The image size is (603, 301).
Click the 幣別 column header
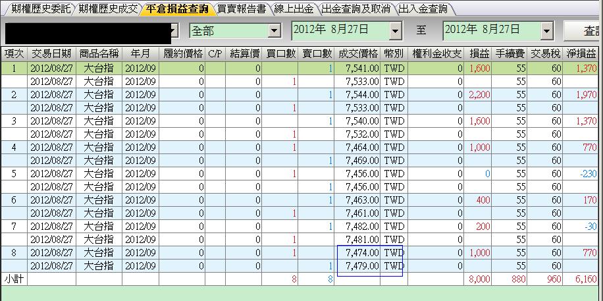pyautogui.click(x=394, y=54)
